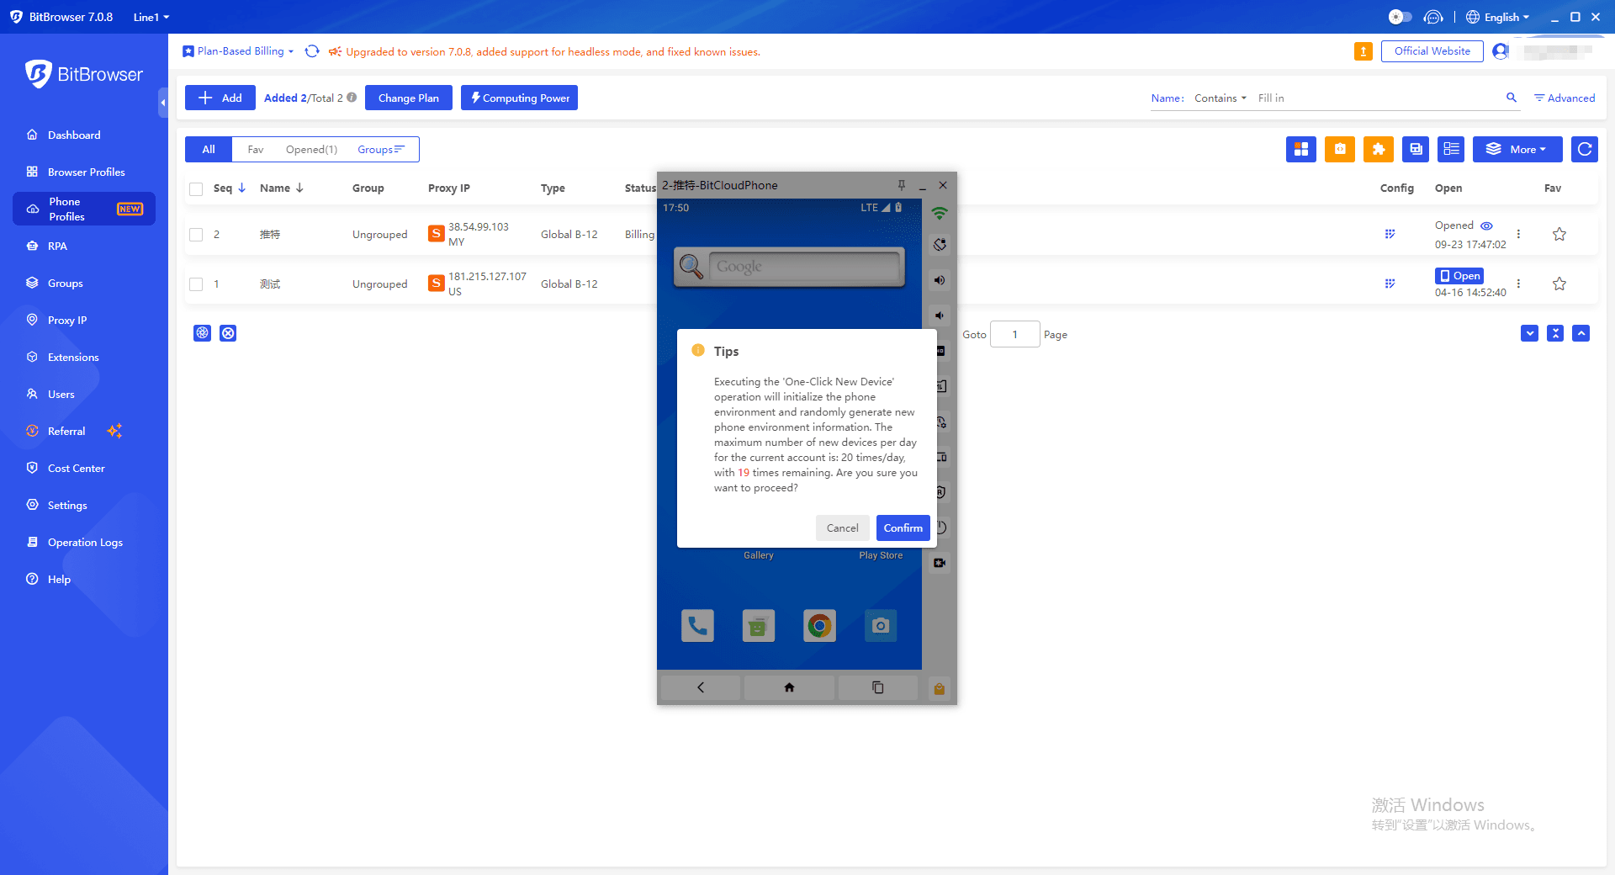Image resolution: width=1615 pixels, height=875 pixels.
Task: Open the More actions dropdown
Action: point(1517,149)
